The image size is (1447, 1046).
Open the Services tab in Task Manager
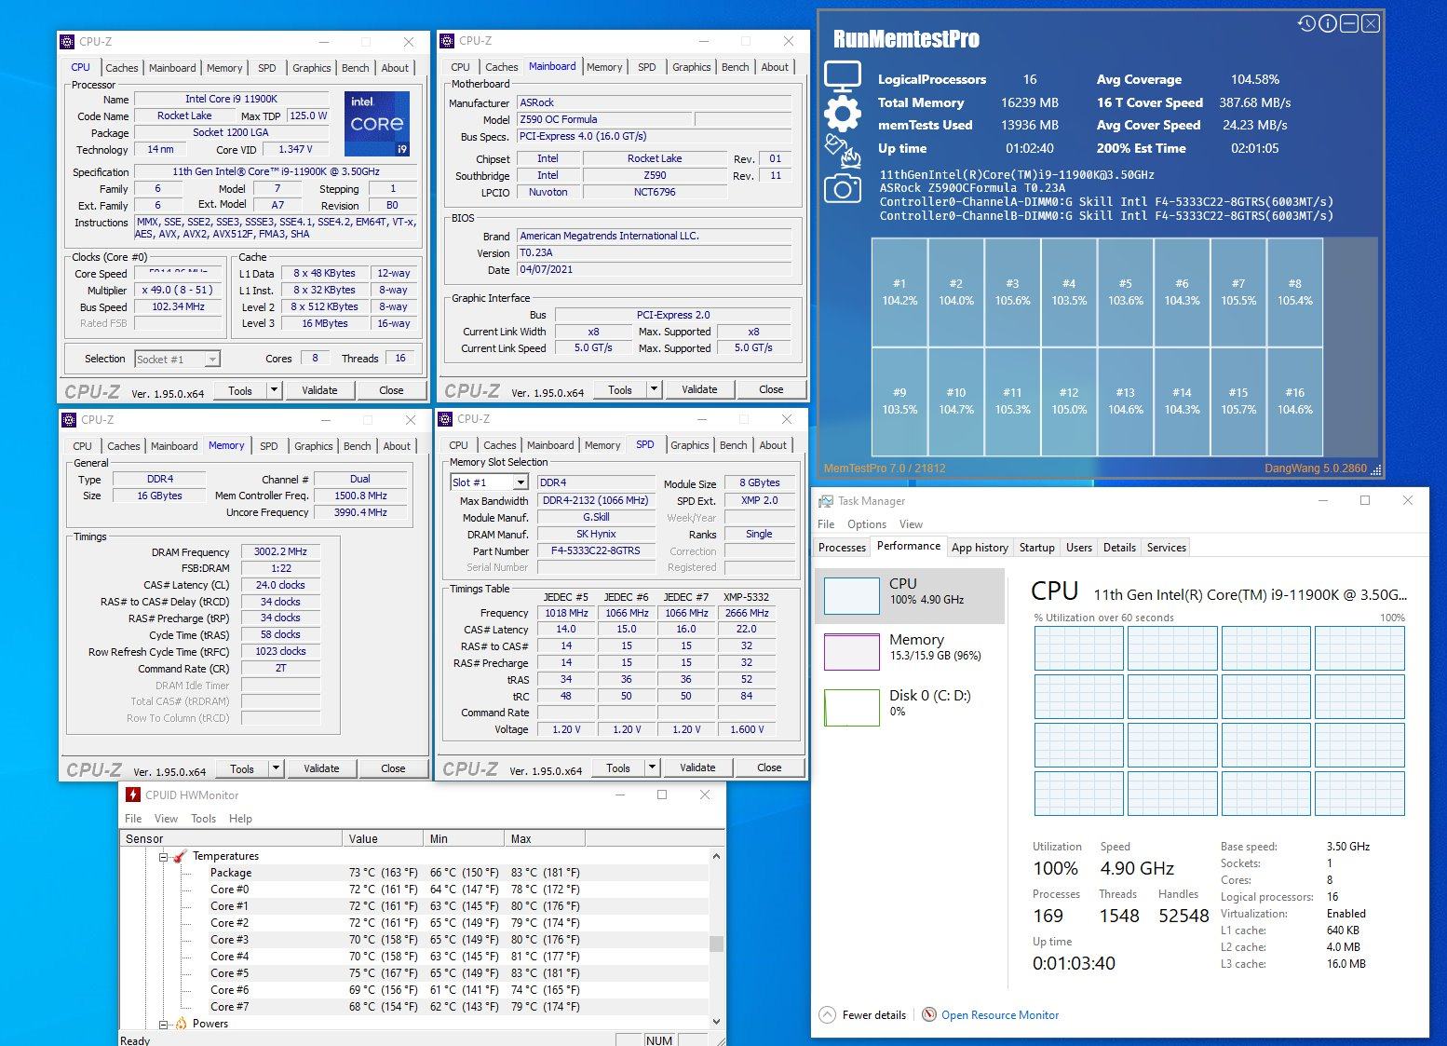pyautogui.click(x=1167, y=548)
